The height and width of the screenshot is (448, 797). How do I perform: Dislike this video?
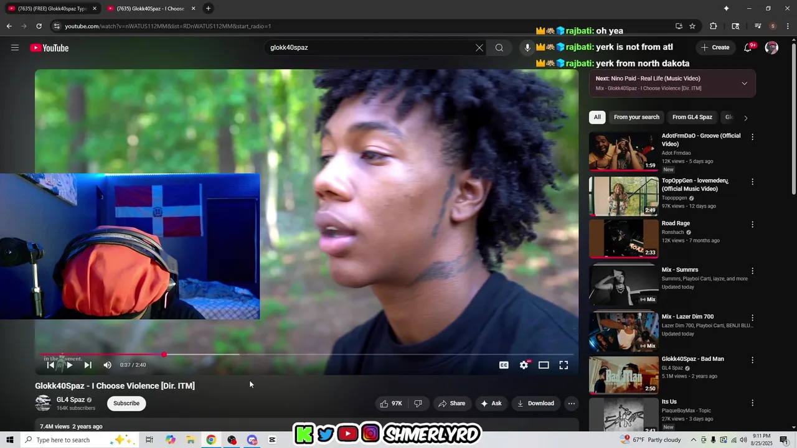click(418, 403)
